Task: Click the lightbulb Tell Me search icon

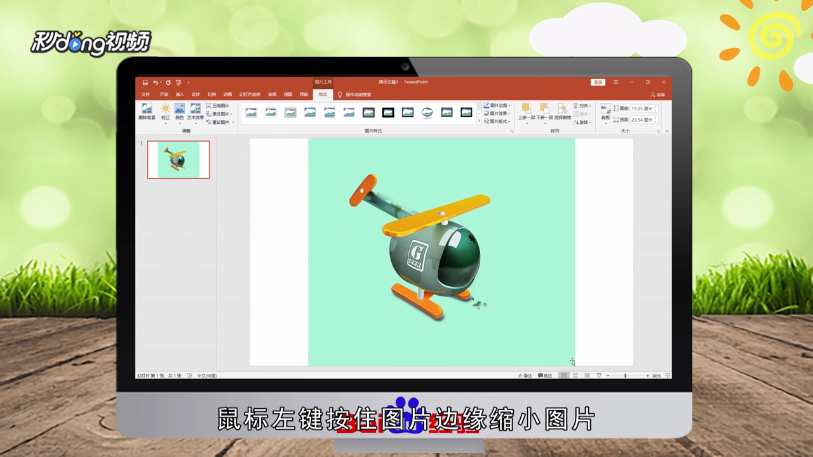Action: point(340,95)
